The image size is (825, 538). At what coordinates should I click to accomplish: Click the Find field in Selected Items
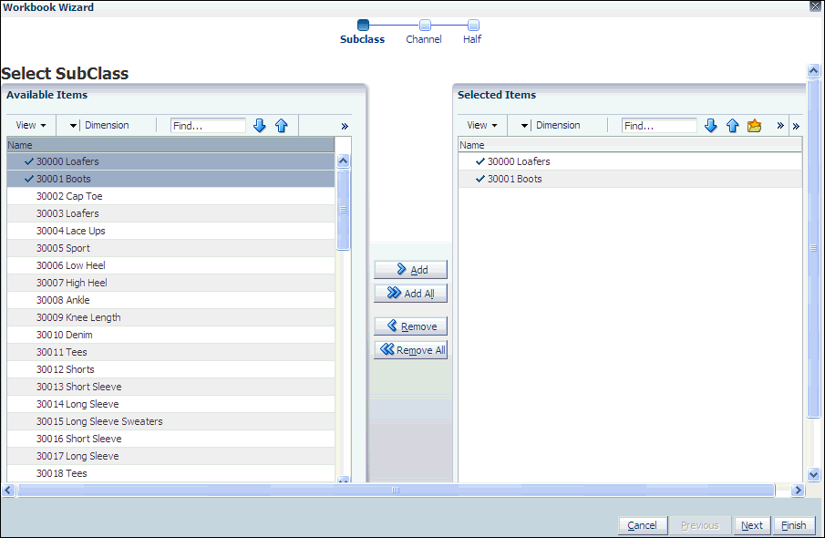(659, 126)
